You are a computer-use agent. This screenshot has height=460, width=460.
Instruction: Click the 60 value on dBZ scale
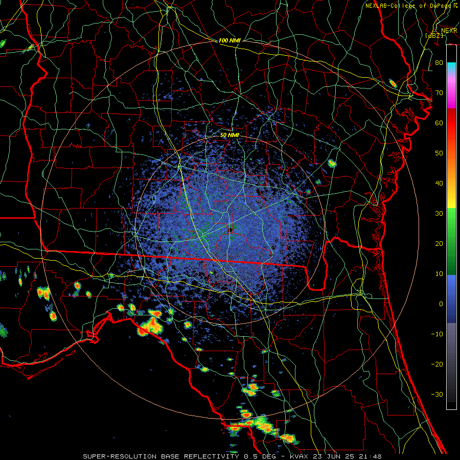pos(439,123)
